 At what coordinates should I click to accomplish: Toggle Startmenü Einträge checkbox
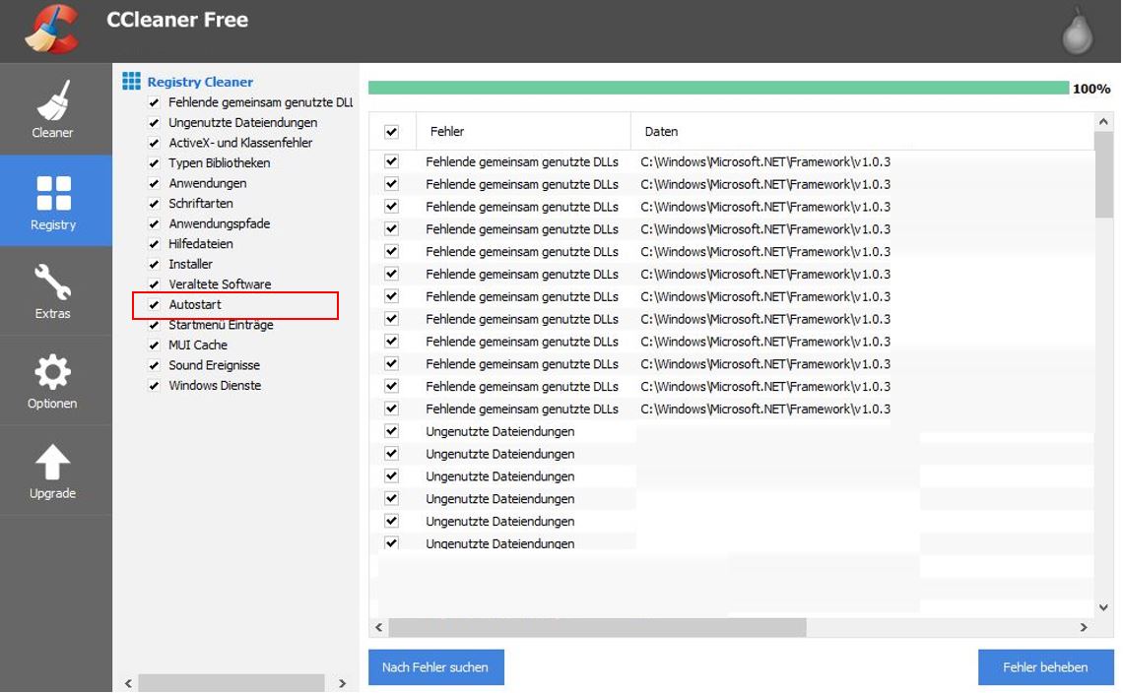tap(154, 325)
